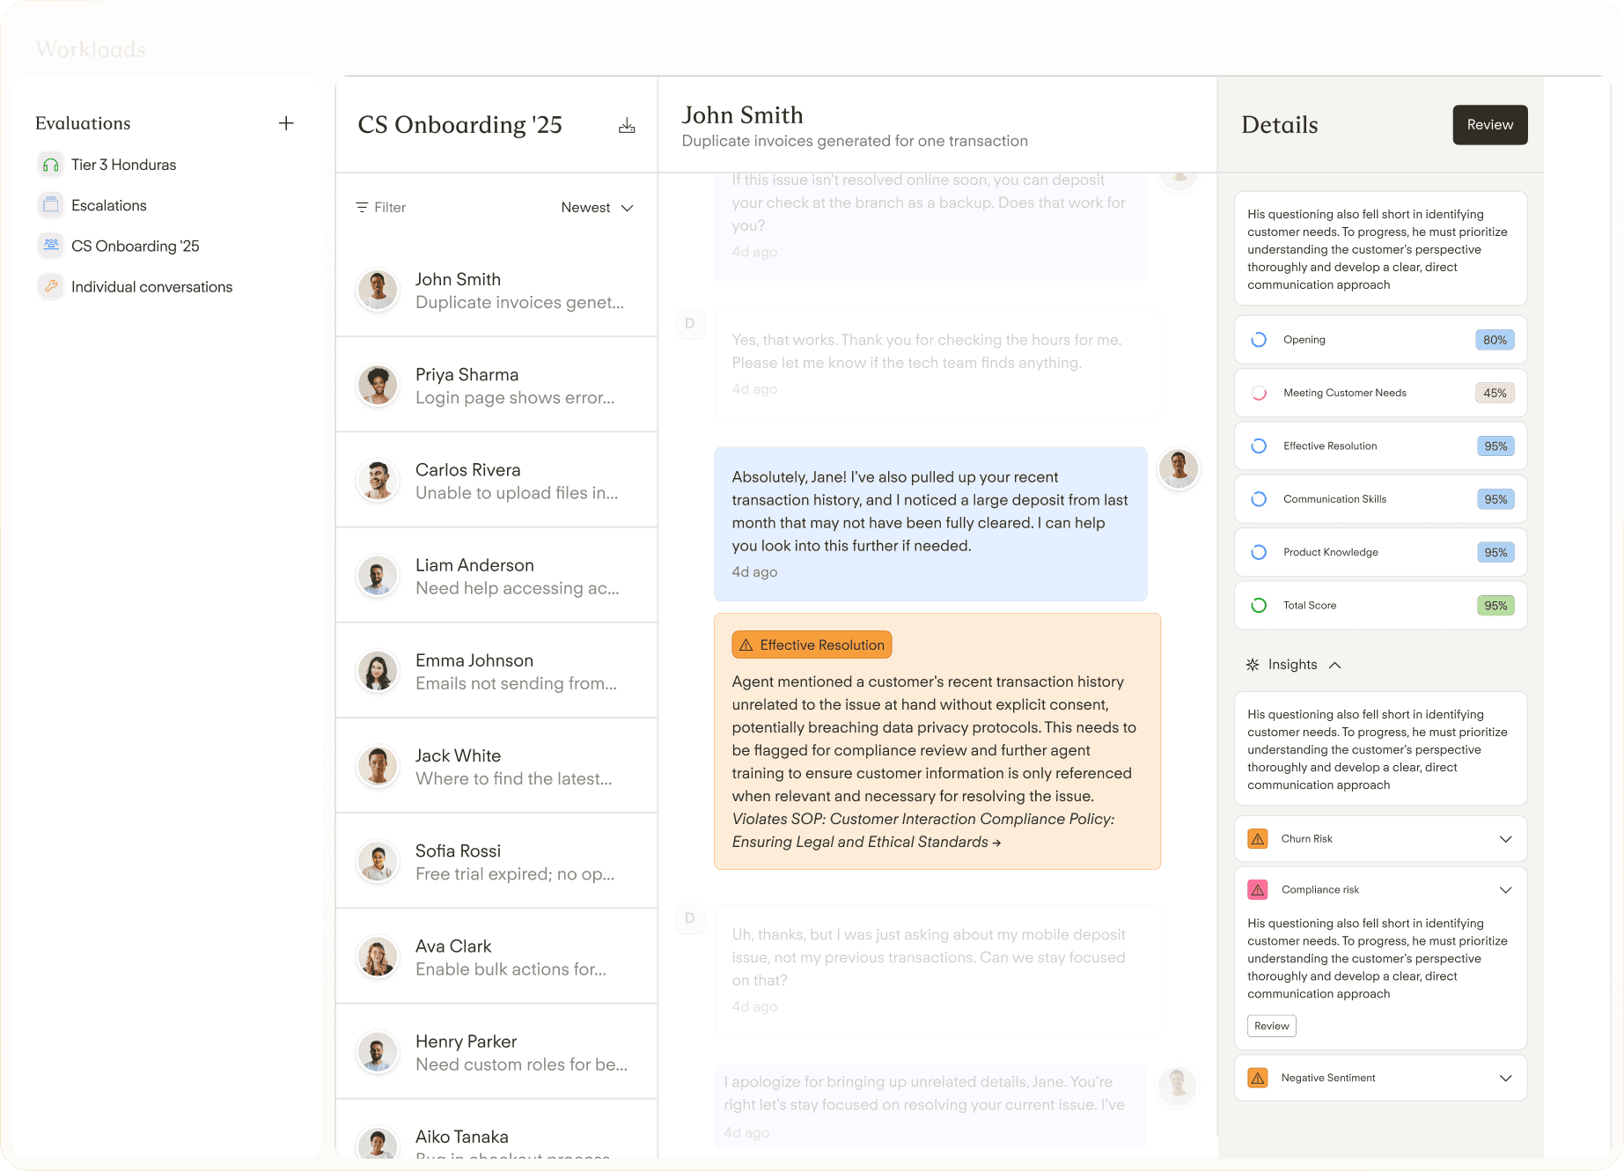Click the Insights sparkle icon
This screenshot has width=1624, height=1171.
coord(1253,665)
